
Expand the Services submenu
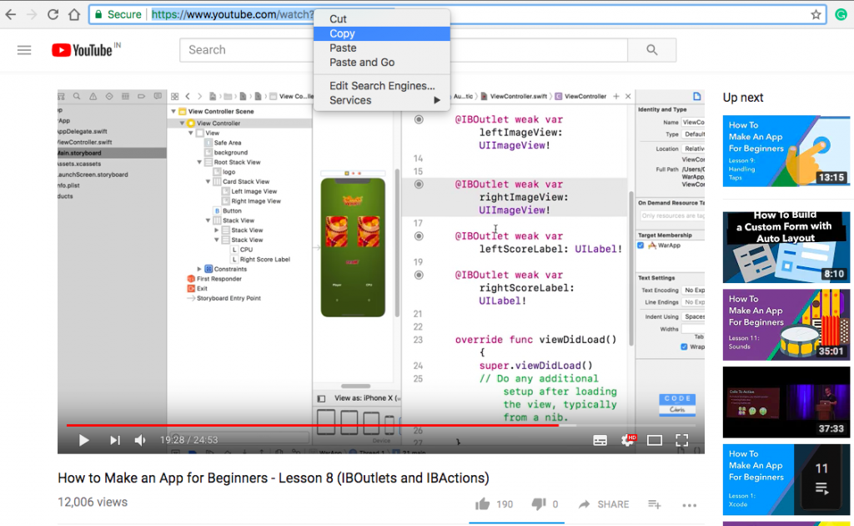point(382,100)
